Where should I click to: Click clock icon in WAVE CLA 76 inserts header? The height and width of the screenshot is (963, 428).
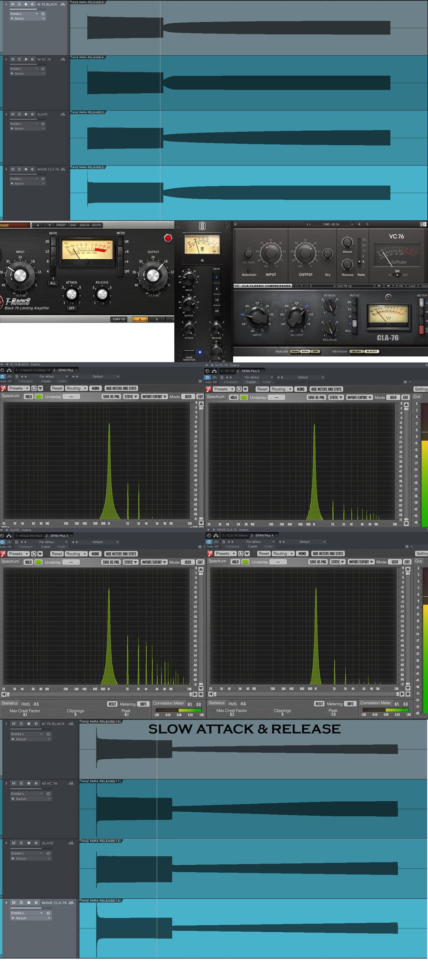click(209, 535)
